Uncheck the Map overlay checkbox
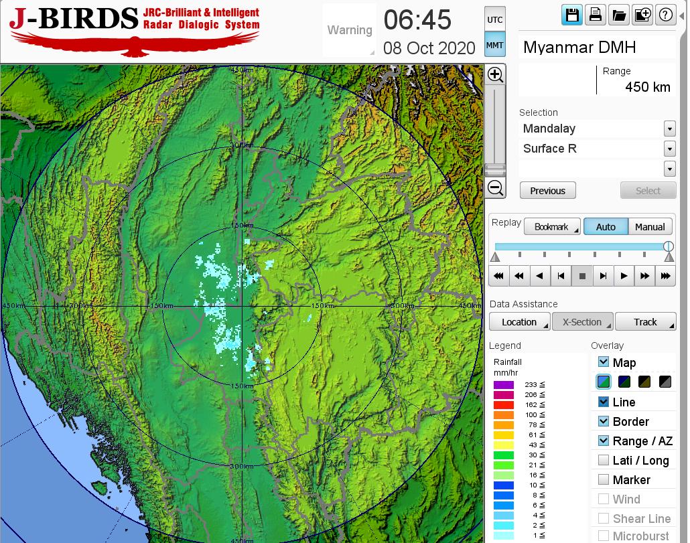This screenshot has width=690, height=543. [x=604, y=362]
